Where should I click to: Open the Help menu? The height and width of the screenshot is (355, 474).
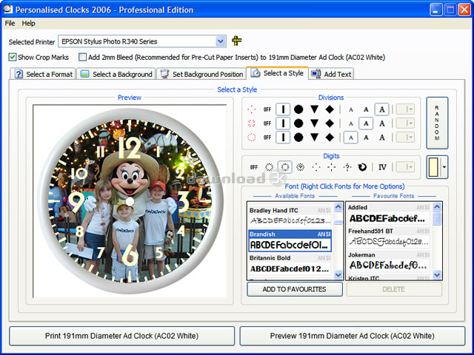[x=28, y=24]
